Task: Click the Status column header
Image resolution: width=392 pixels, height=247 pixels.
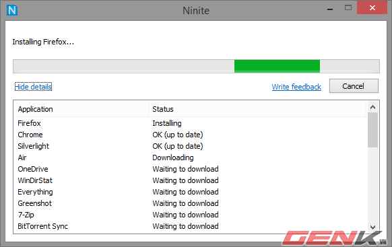Action: [257, 109]
